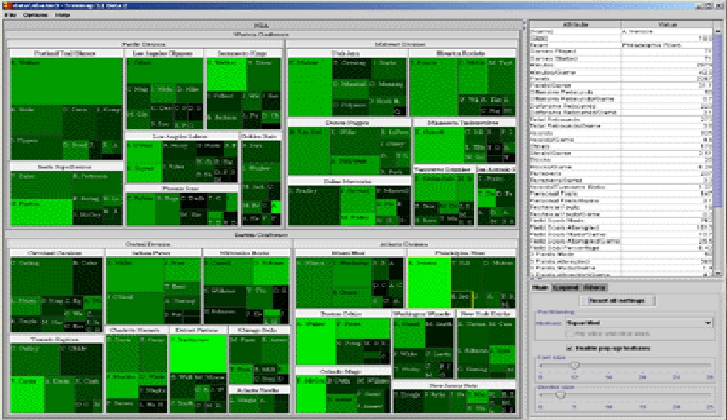Screen dimensions: 727x420
Task: Click the Philadelphia 76ers team header
Action: [461, 253]
